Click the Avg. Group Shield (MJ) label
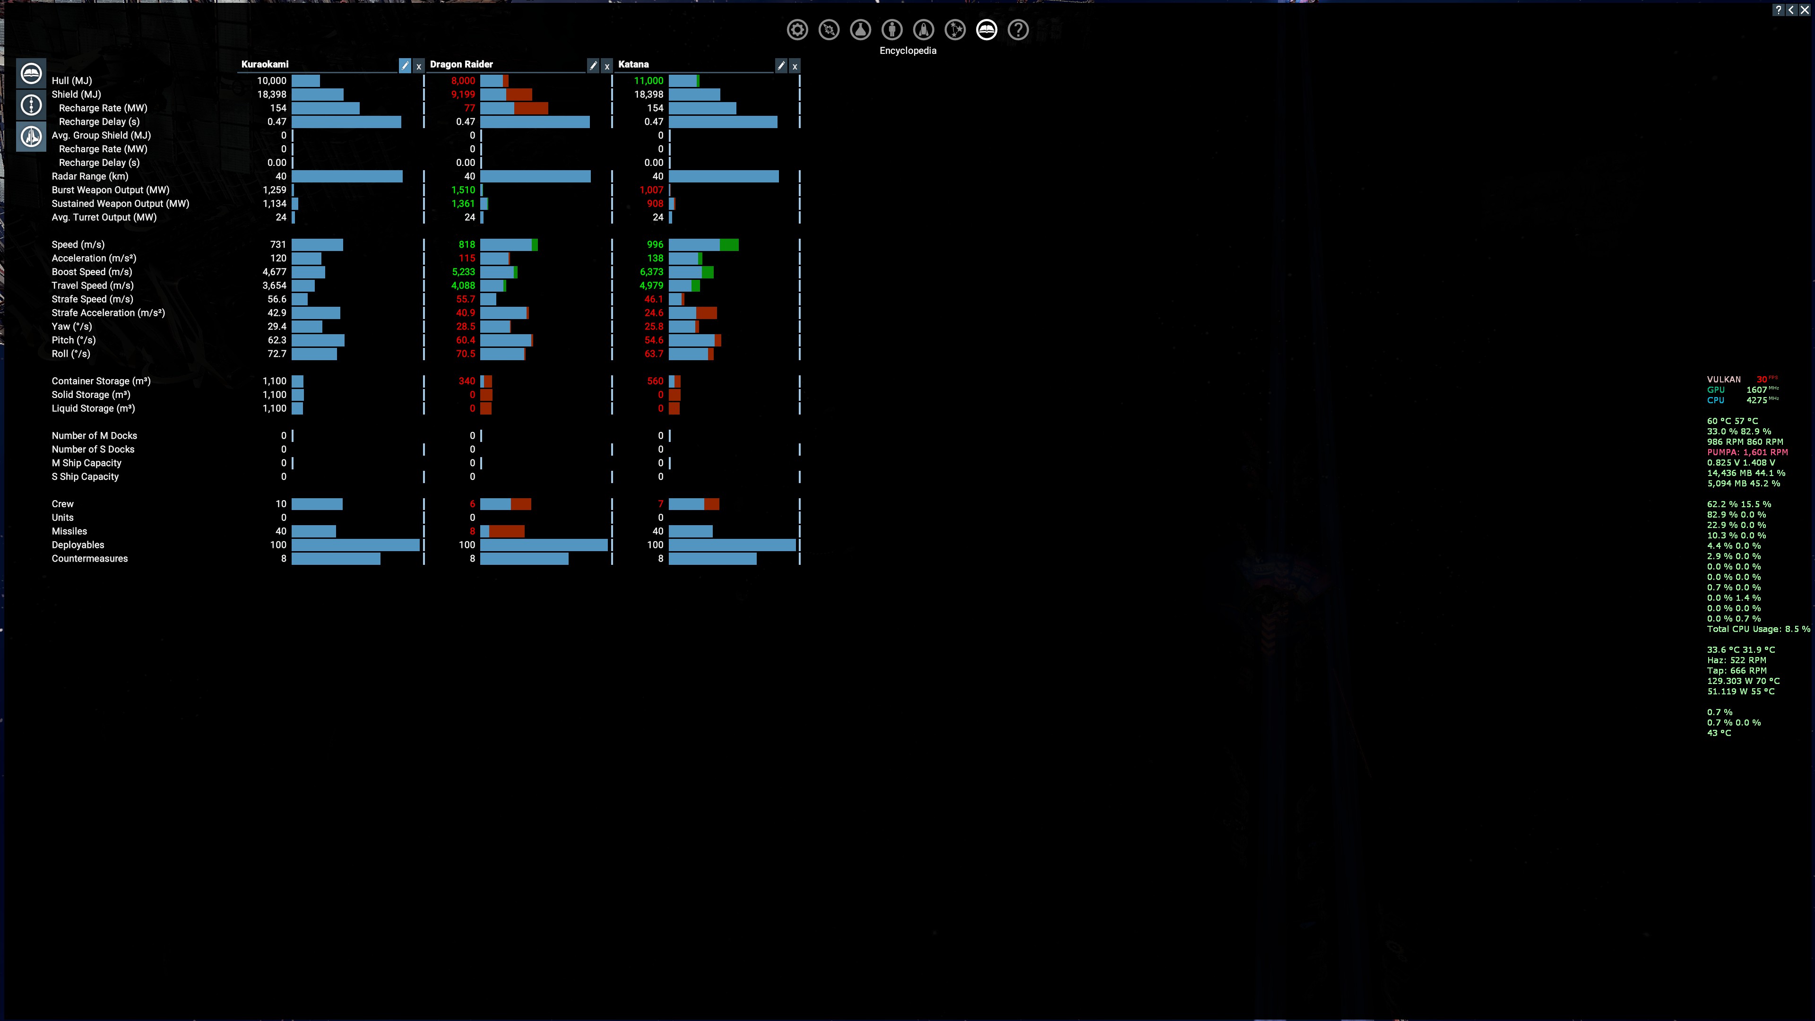Screen dimensions: 1815x1021 click(102, 135)
